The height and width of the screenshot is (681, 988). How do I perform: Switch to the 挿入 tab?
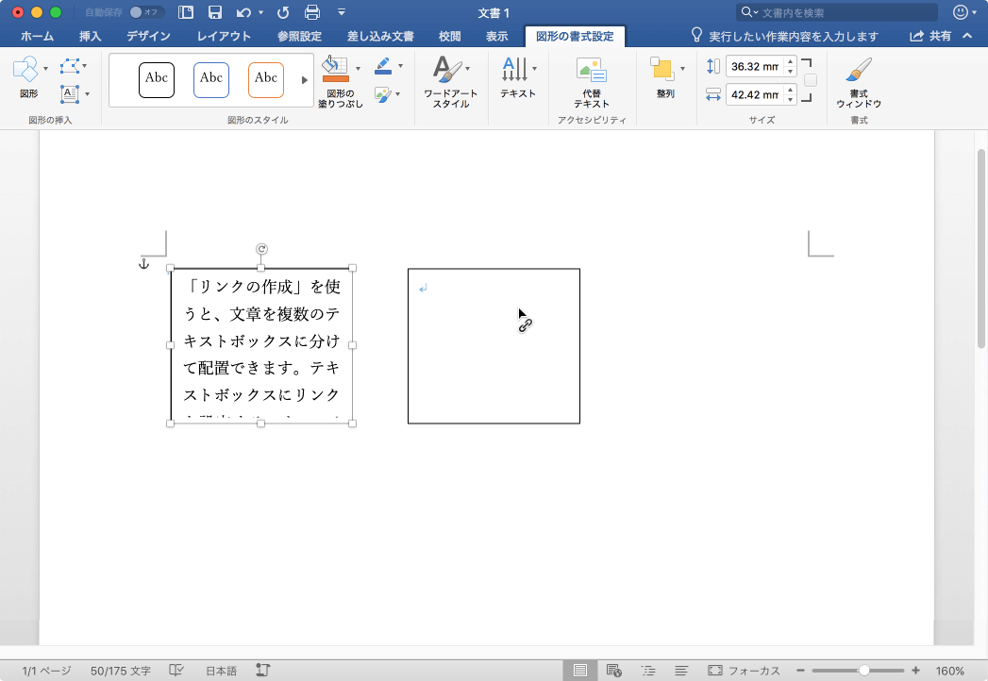pyautogui.click(x=90, y=37)
